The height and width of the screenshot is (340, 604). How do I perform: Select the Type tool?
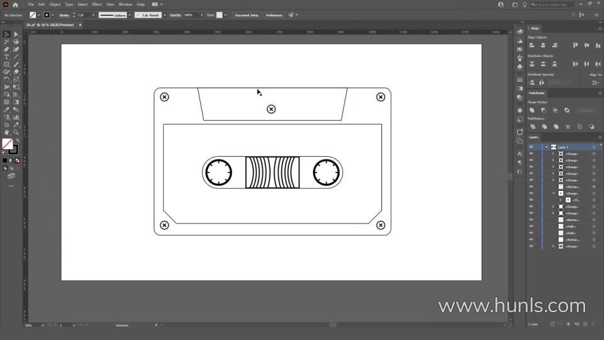pyautogui.click(x=6, y=57)
